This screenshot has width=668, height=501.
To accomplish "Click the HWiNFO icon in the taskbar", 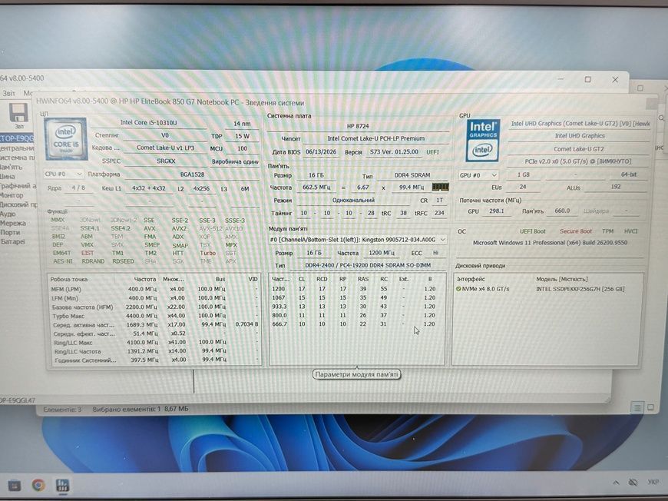I will (63, 485).
